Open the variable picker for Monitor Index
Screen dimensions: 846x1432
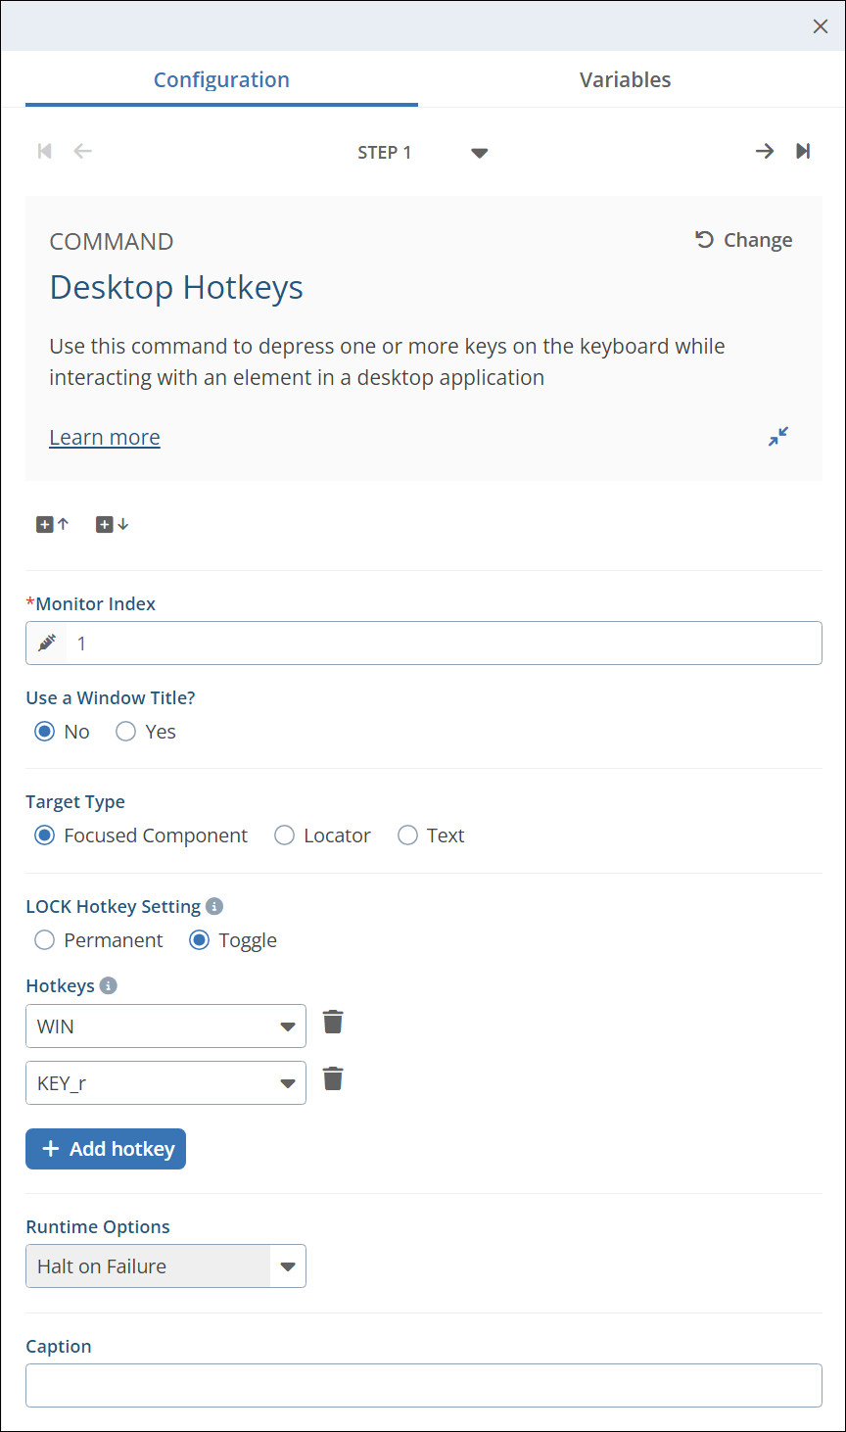47,644
